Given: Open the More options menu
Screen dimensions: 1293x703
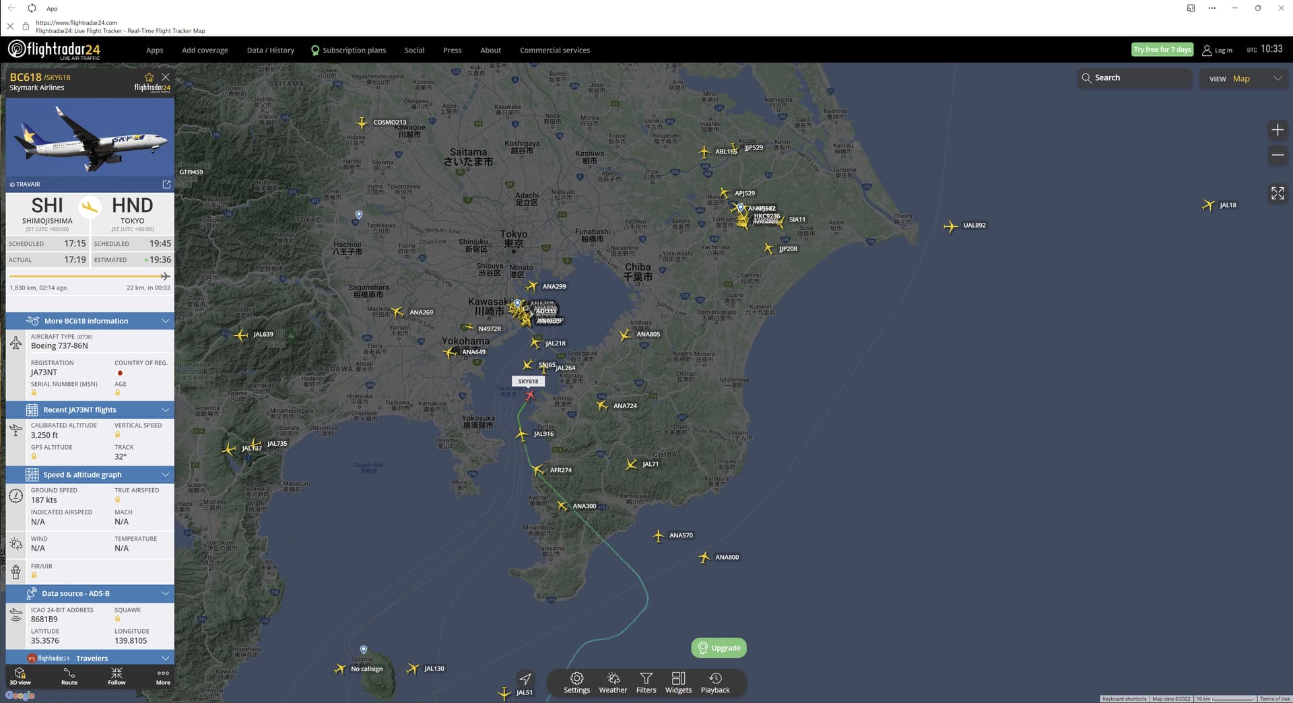Looking at the screenshot, I should click(163, 677).
